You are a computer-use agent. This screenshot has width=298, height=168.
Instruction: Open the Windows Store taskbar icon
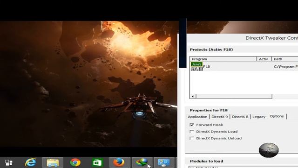click(97, 162)
